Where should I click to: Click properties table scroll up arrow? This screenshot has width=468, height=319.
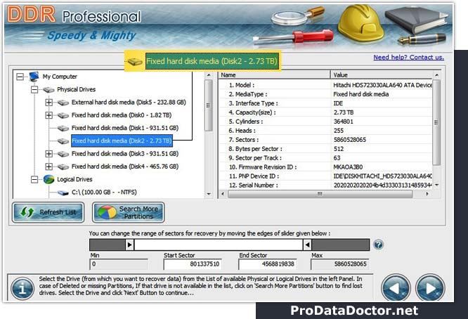[436, 75]
